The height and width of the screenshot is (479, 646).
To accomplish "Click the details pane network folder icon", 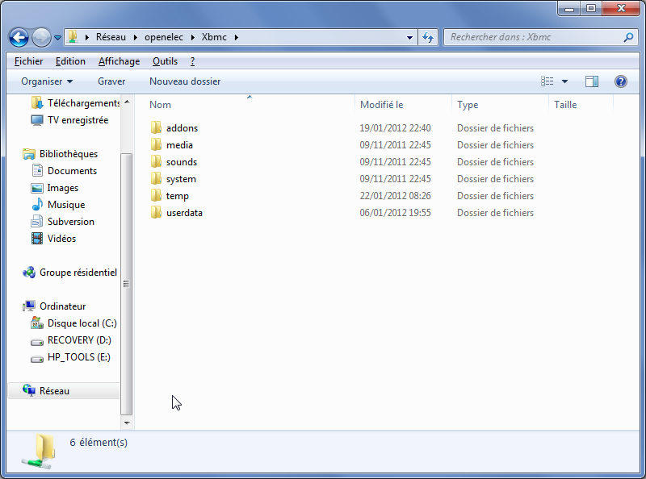I will click(38, 452).
